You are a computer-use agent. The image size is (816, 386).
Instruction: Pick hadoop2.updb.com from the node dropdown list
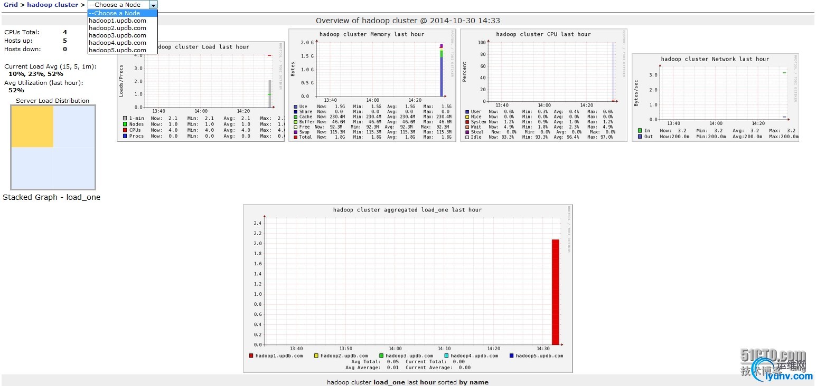pos(123,28)
